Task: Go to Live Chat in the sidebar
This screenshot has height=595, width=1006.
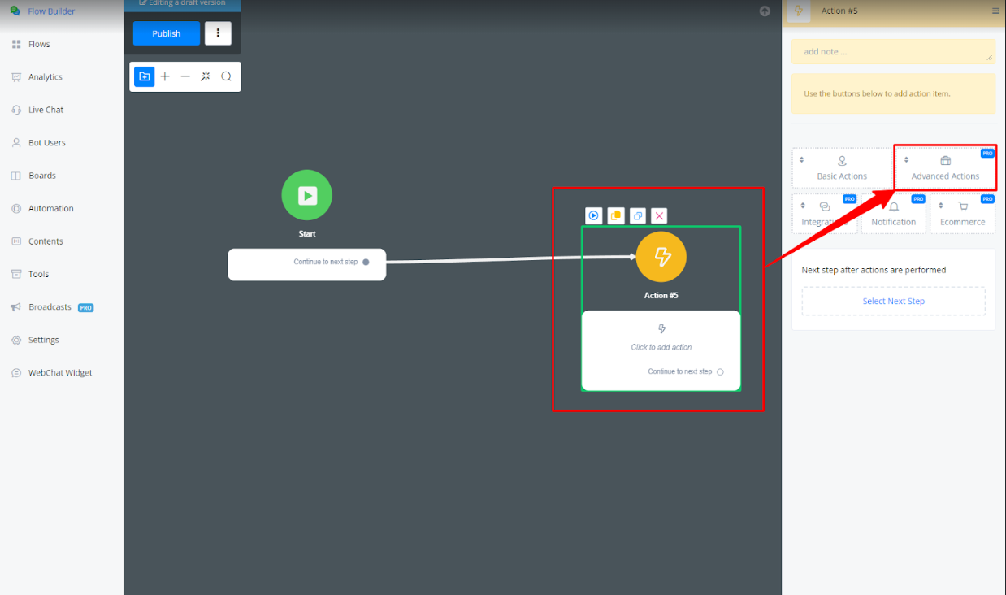Action: pyautogui.click(x=46, y=110)
